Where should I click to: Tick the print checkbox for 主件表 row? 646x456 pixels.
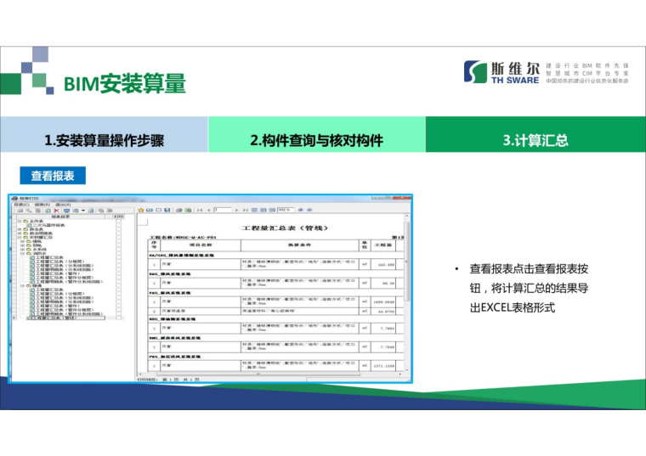119,220
